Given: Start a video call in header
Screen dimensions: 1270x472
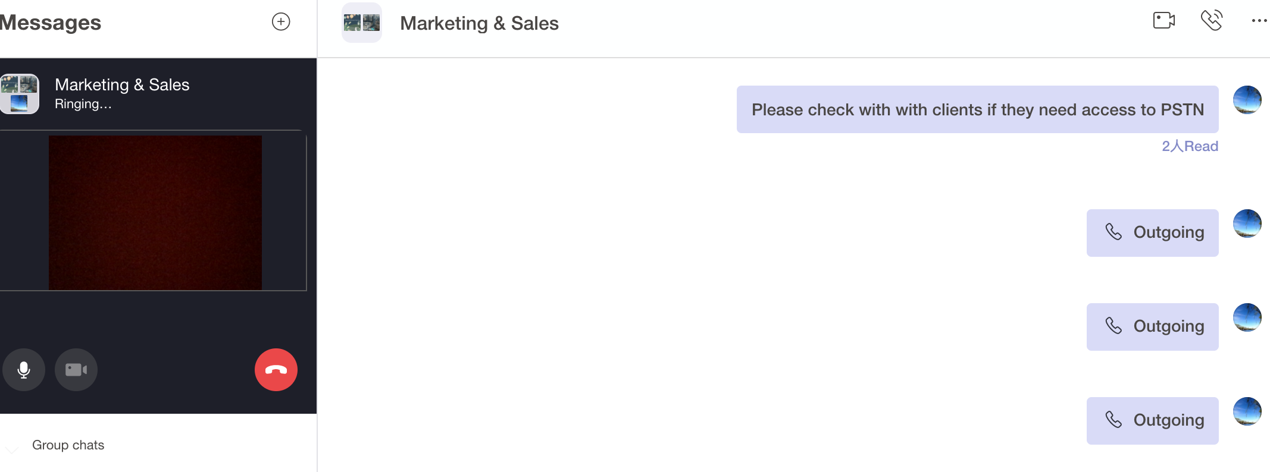Looking at the screenshot, I should tap(1164, 21).
